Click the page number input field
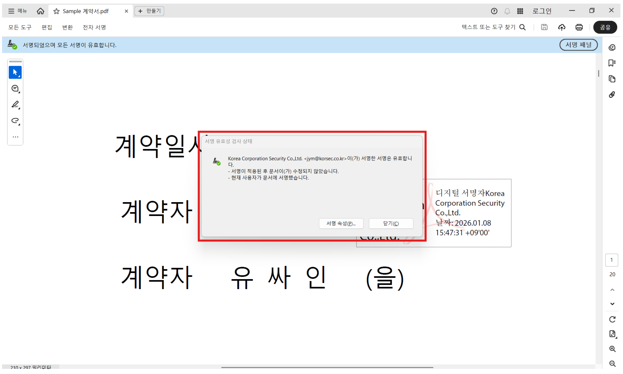 pyautogui.click(x=612, y=260)
